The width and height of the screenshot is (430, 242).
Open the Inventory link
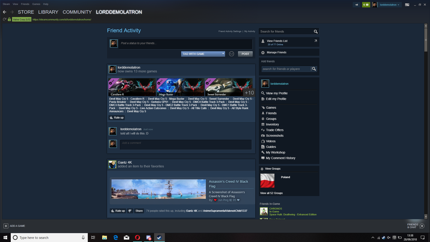[x=272, y=124]
